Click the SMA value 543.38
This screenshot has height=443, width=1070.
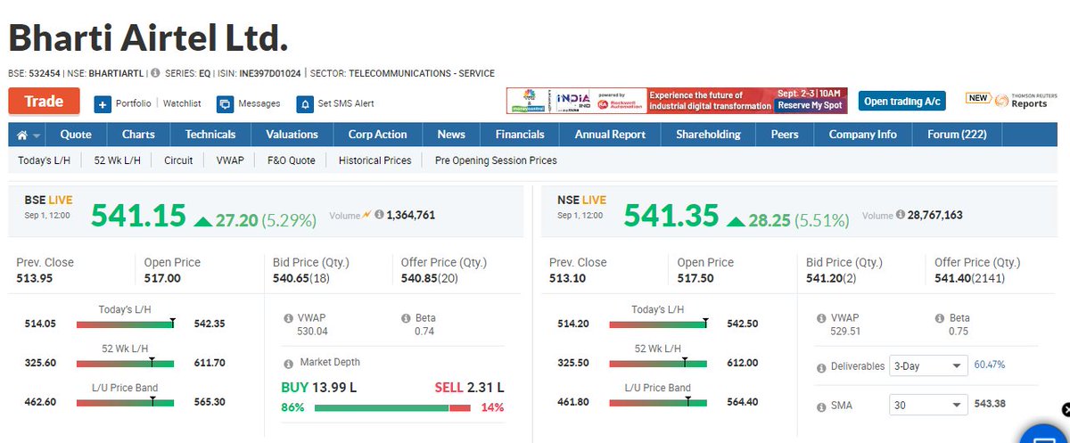990,405
